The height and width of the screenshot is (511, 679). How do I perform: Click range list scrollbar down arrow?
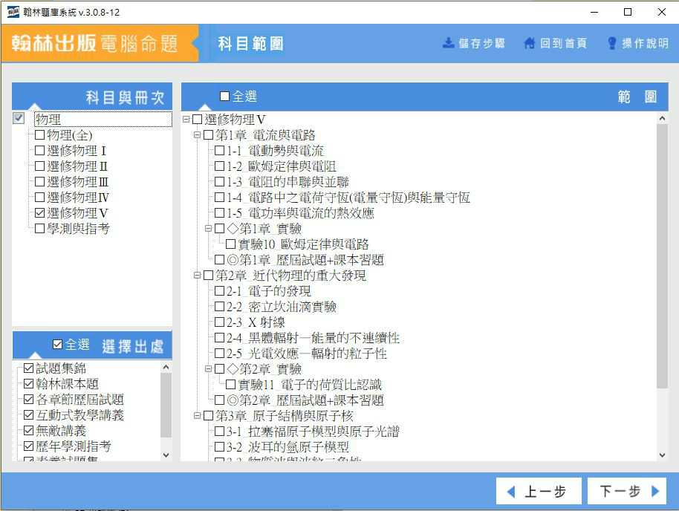click(662, 455)
